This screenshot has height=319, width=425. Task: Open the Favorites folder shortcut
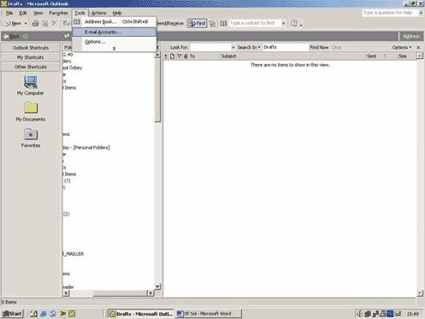click(x=31, y=133)
